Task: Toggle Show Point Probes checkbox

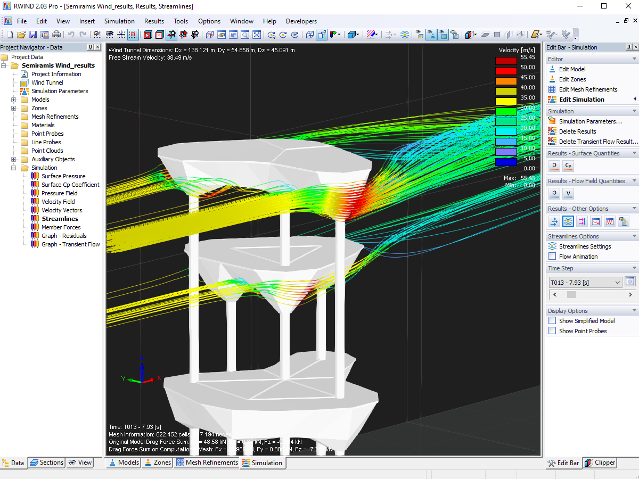Action: pos(552,331)
